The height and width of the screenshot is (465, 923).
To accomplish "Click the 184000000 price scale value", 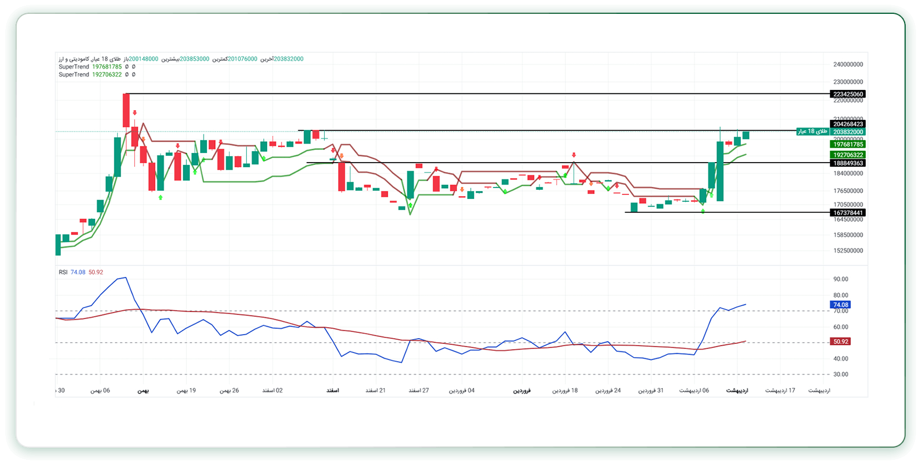I will tap(848, 174).
